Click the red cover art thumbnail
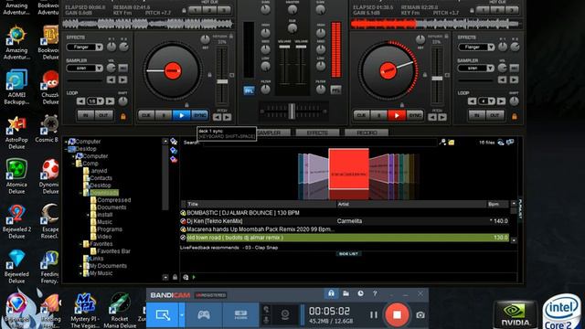The image size is (585, 329). (x=348, y=169)
